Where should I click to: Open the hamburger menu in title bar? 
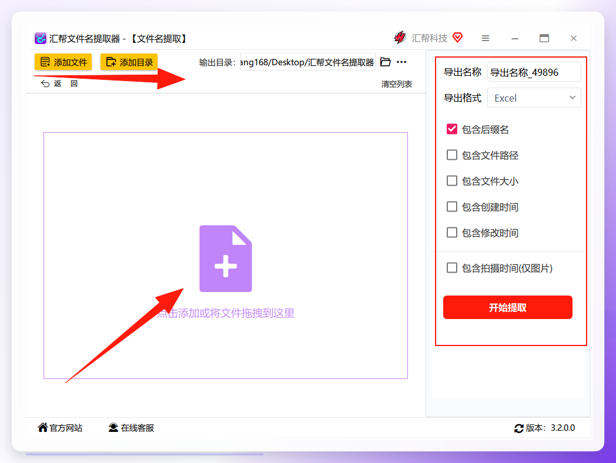point(486,38)
